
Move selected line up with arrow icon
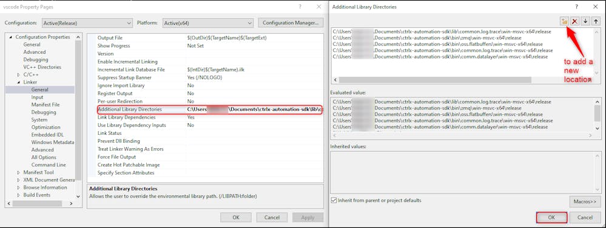[596, 21]
